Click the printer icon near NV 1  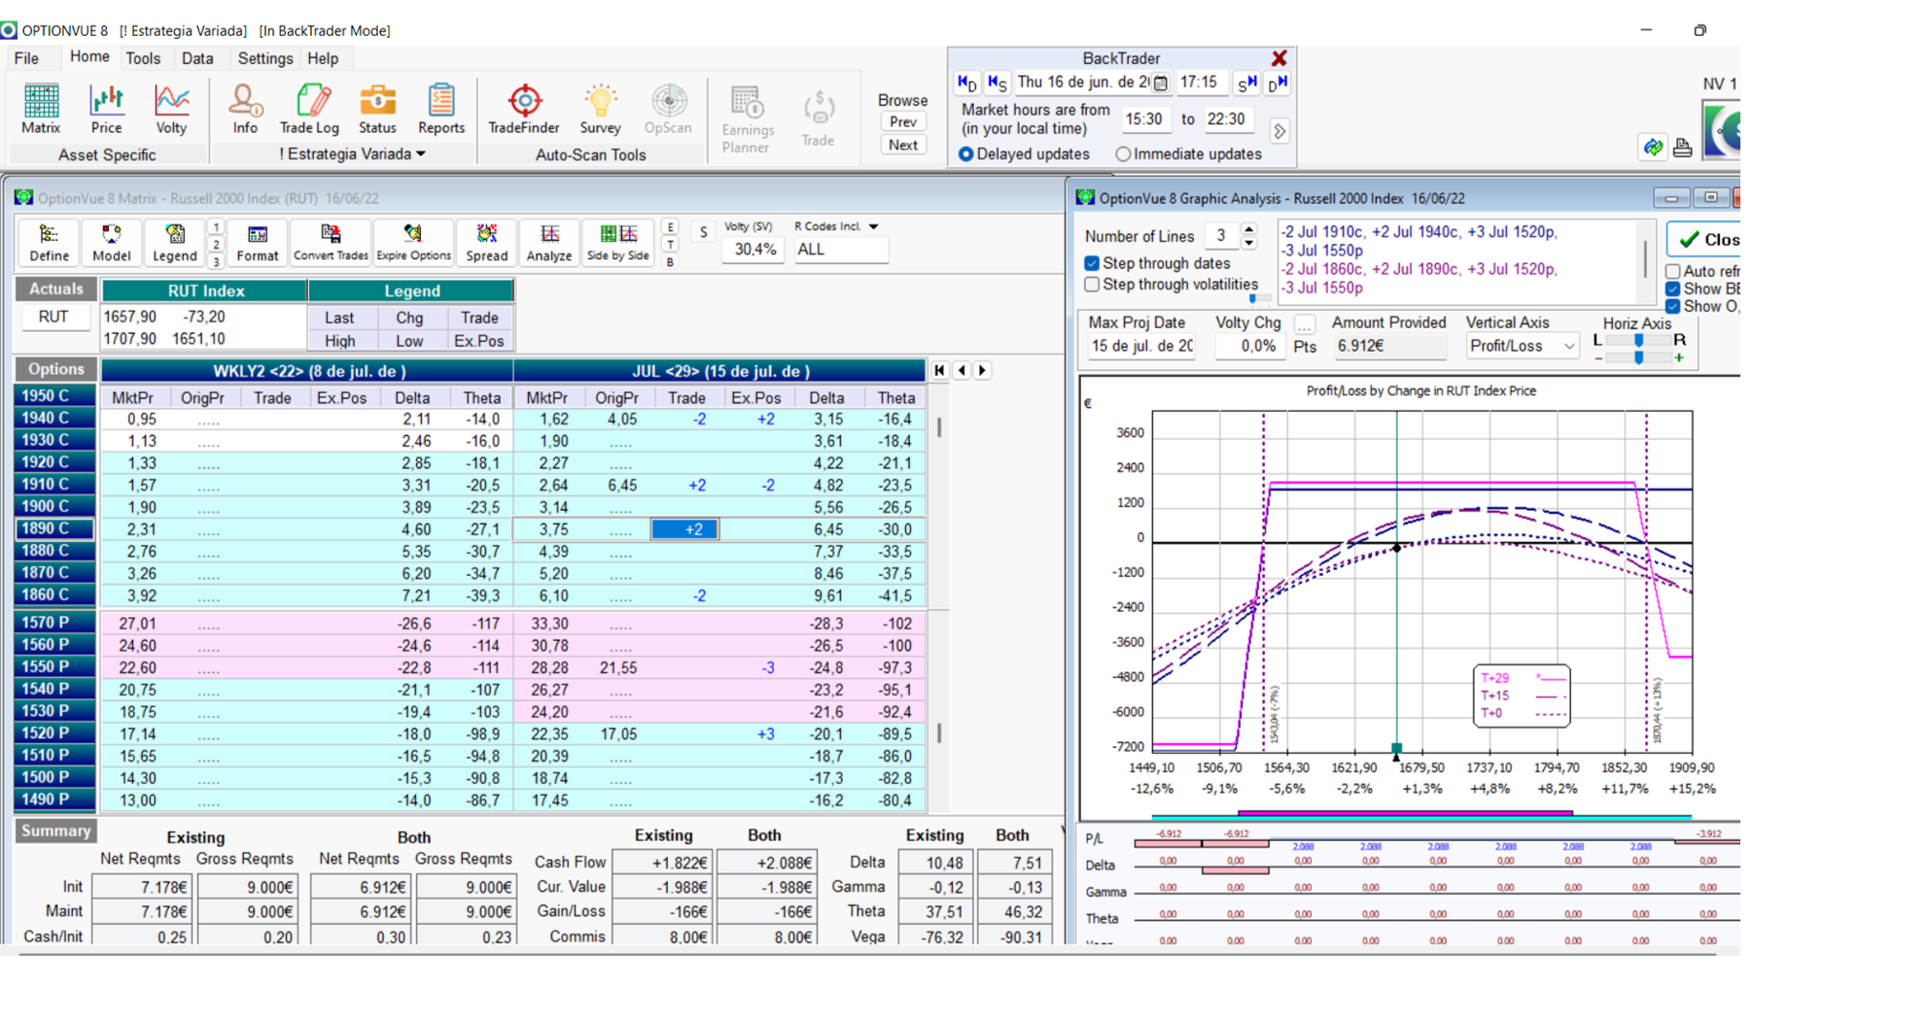pos(1683,148)
